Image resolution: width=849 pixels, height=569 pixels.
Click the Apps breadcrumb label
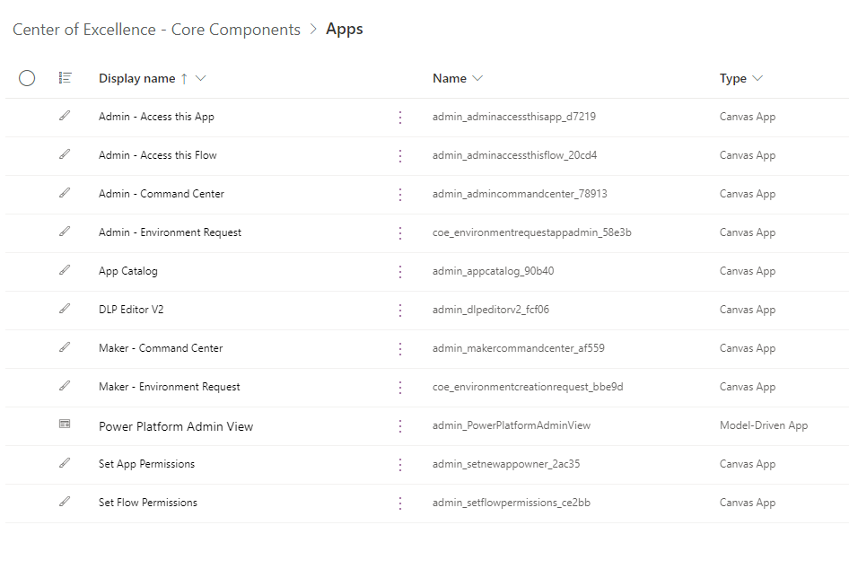(x=345, y=29)
